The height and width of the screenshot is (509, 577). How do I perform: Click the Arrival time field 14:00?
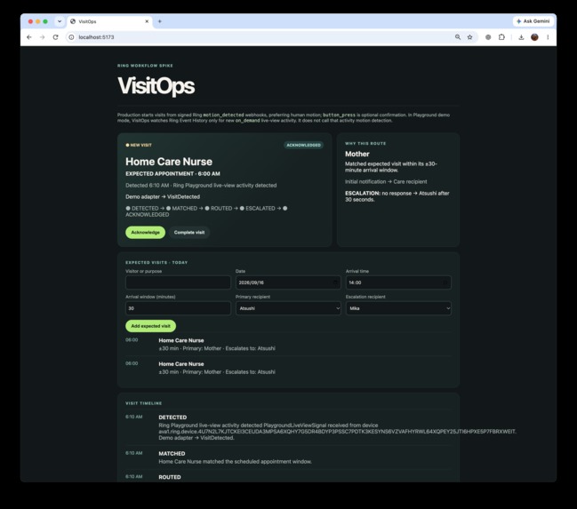click(x=398, y=282)
